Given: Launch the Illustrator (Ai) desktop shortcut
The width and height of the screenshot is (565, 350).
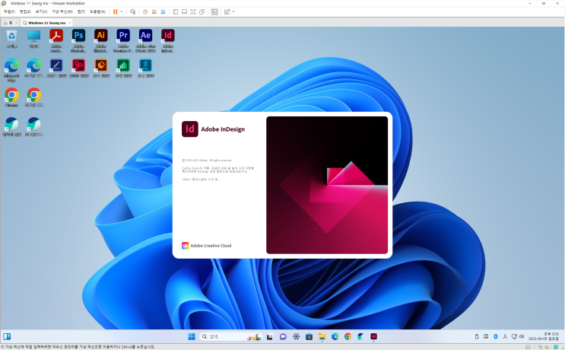Looking at the screenshot, I should [x=101, y=40].
